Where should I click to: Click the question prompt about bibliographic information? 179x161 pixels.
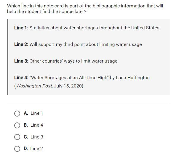tap(85, 9)
